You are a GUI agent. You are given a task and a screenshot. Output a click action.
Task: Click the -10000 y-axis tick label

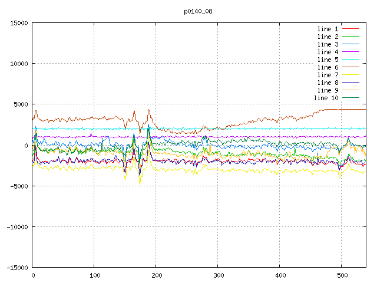pos(16,226)
